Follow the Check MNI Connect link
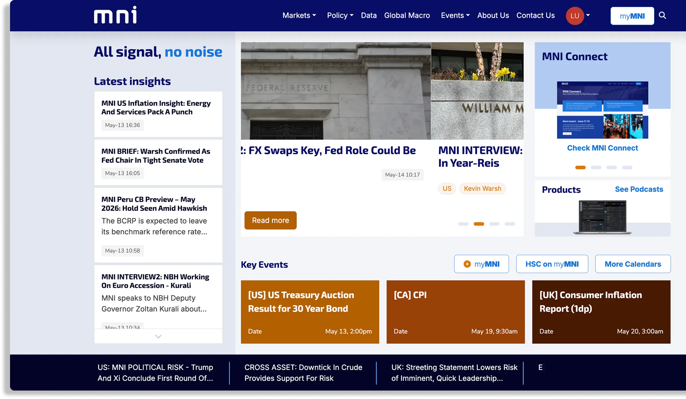 (602, 148)
